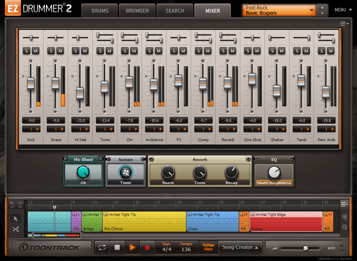357x261 pixels.
Task: Click the undo arrow icon
Action: (12, 203)
